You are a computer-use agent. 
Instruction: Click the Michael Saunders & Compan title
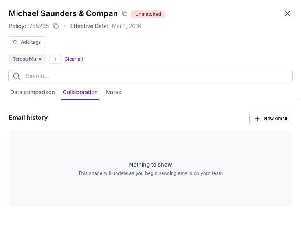63,13
